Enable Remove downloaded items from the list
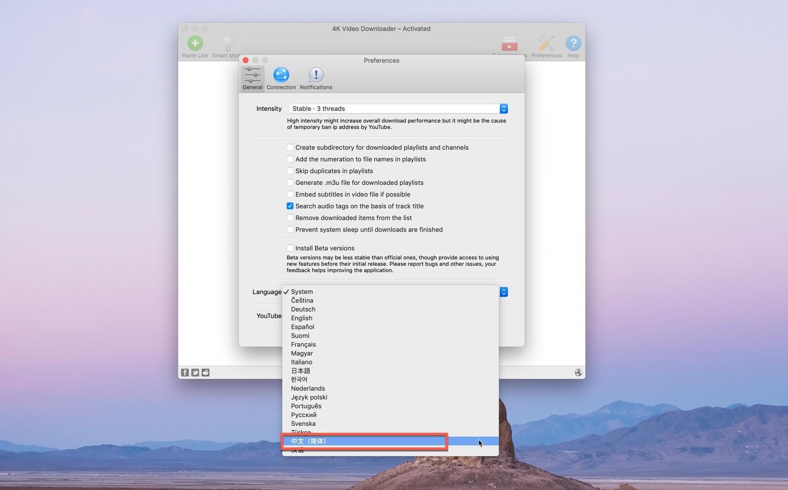Screen dimensions: 788x490 tap(290, 218)
